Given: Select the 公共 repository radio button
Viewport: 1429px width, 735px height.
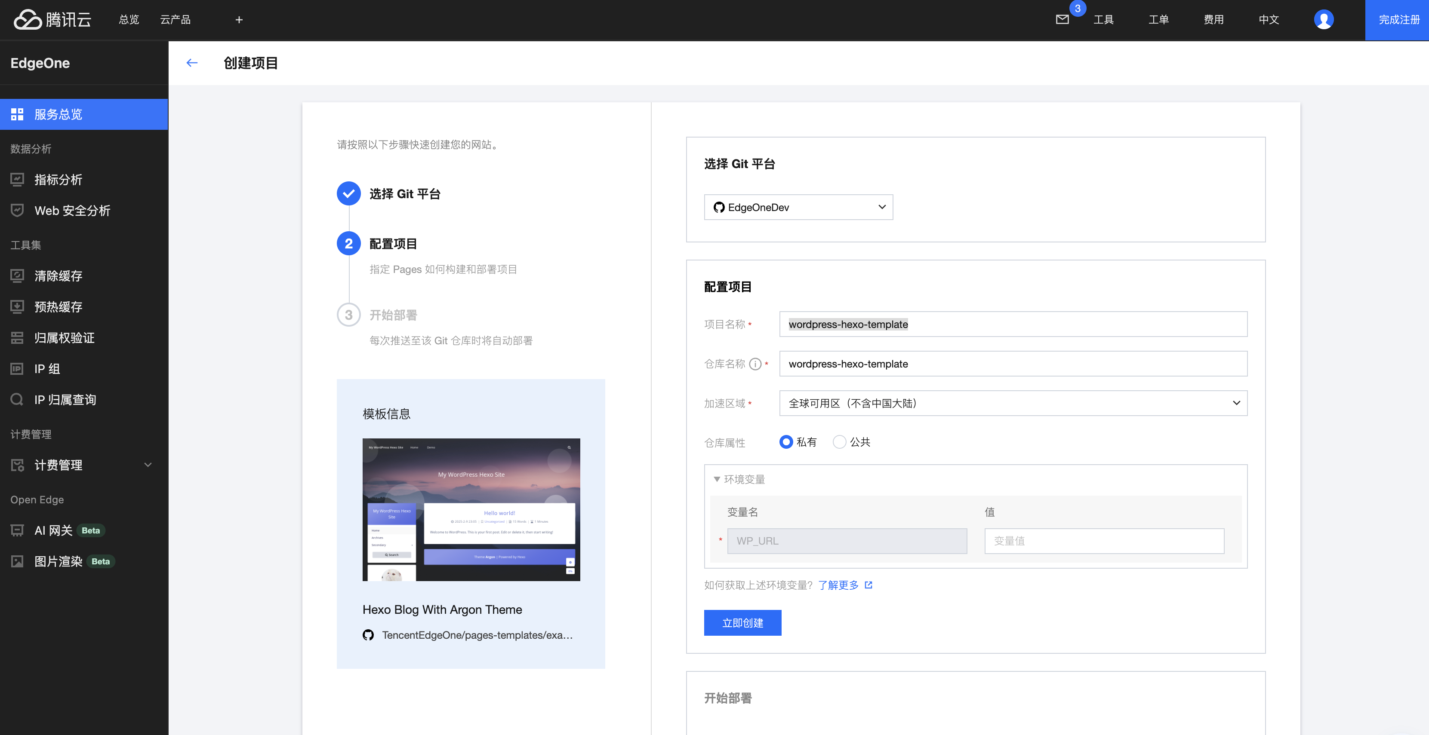Looking at the screenshot, I should [839, 442].
